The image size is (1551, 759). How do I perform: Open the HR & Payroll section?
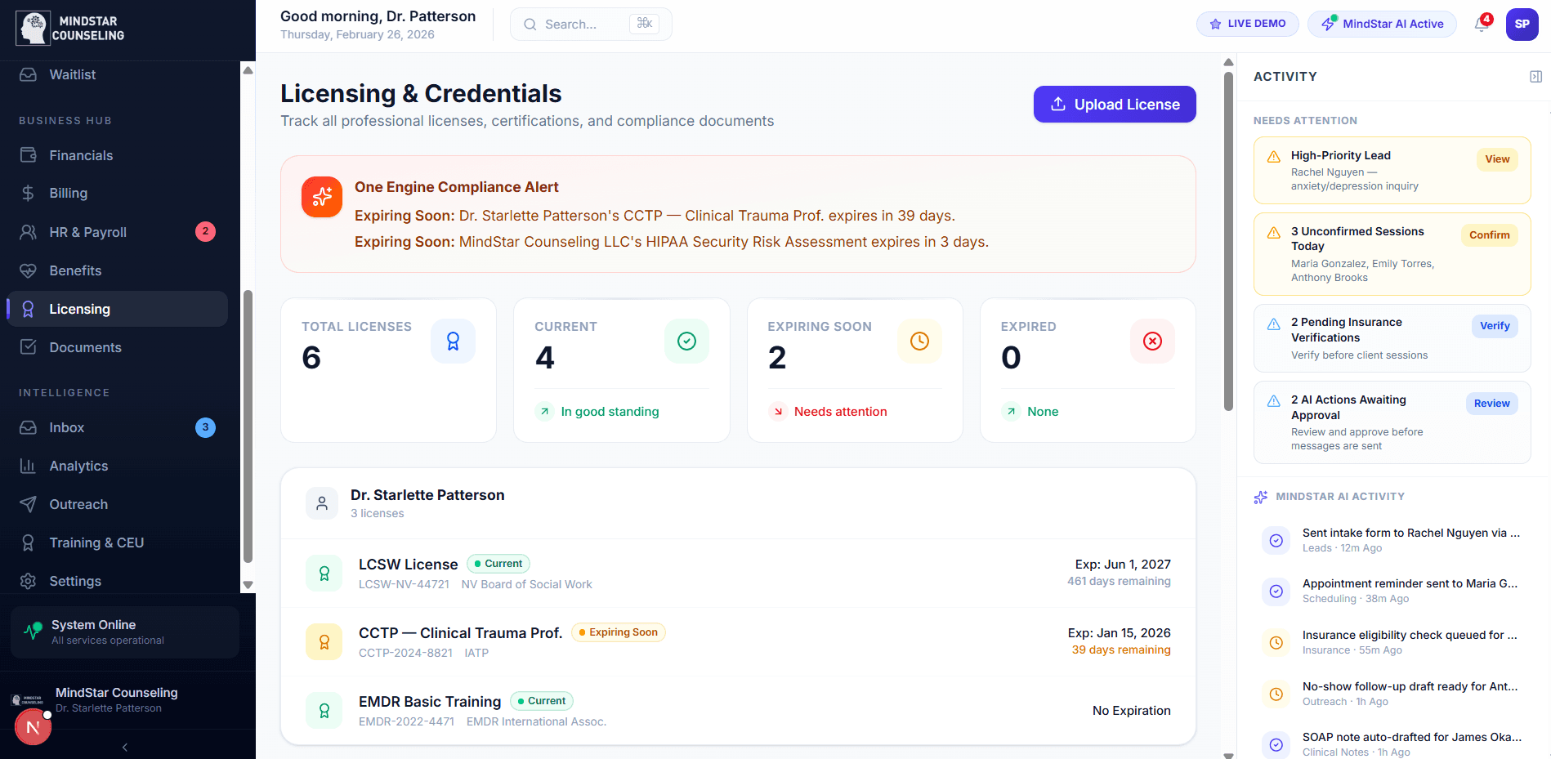point(87,232)
